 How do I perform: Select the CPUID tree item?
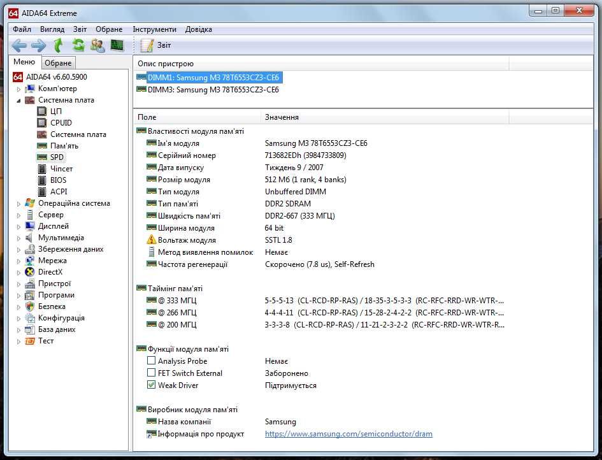pos(61,123)
